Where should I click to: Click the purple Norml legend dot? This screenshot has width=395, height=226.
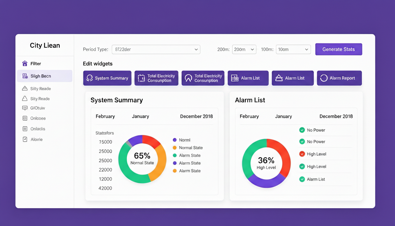pyautogui.click(x=175, y=140)
